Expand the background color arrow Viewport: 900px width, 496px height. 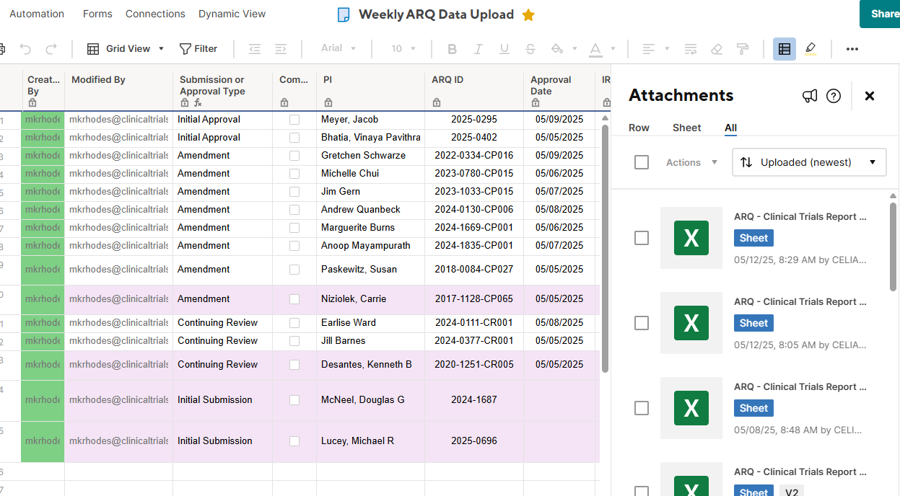574,49
